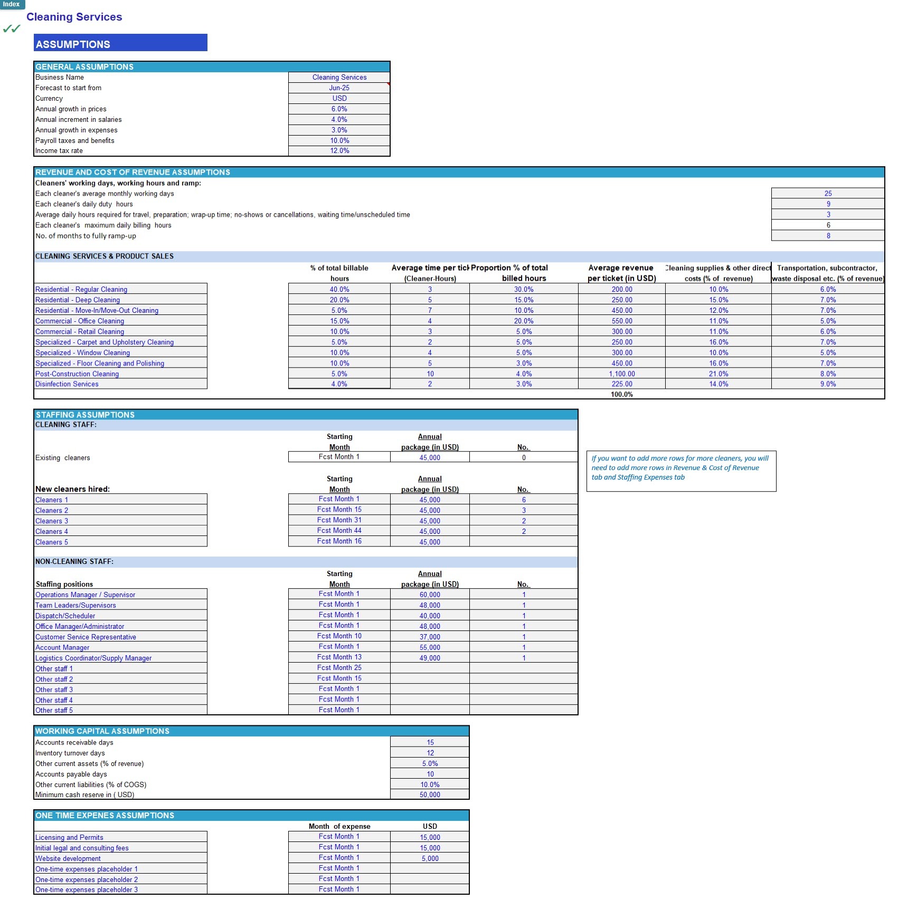Select Inventory turnover days value 12

pos(430,753)
